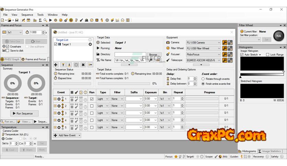Click the magnifier zoom toolbar icon
The width and height of the screenshot is (287, 166).
(45, 20)
